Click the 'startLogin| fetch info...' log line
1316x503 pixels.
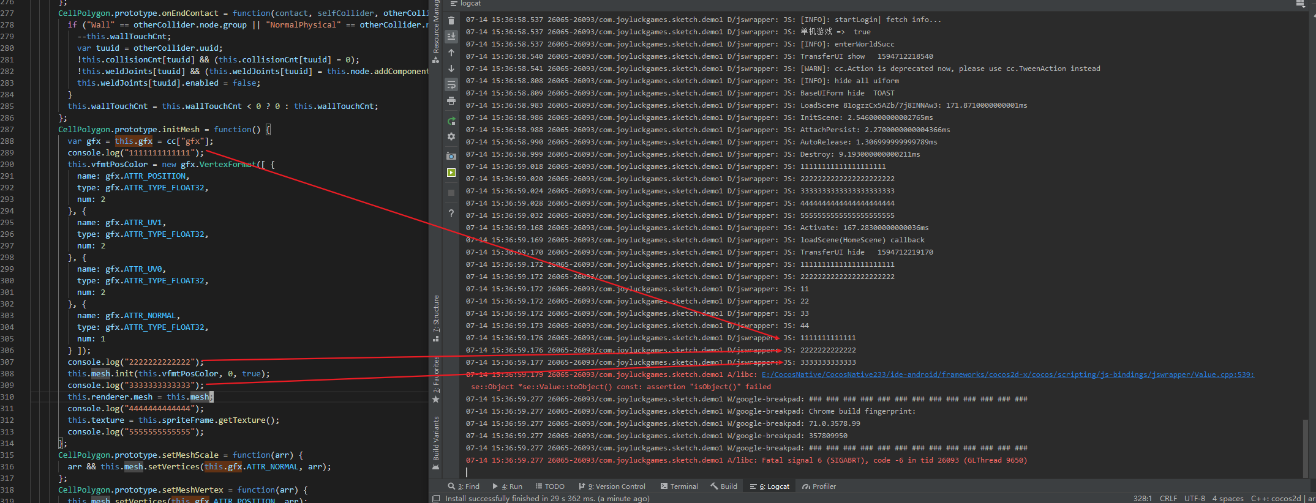(x=704, y=20)
